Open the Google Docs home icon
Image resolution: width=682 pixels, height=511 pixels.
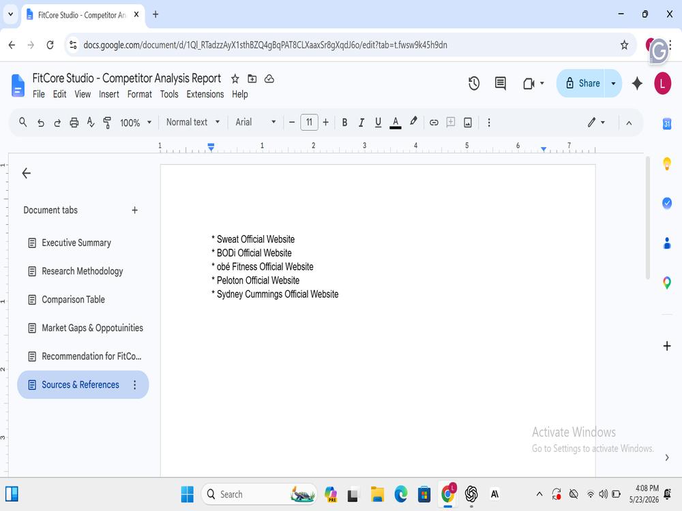[18, 85]
